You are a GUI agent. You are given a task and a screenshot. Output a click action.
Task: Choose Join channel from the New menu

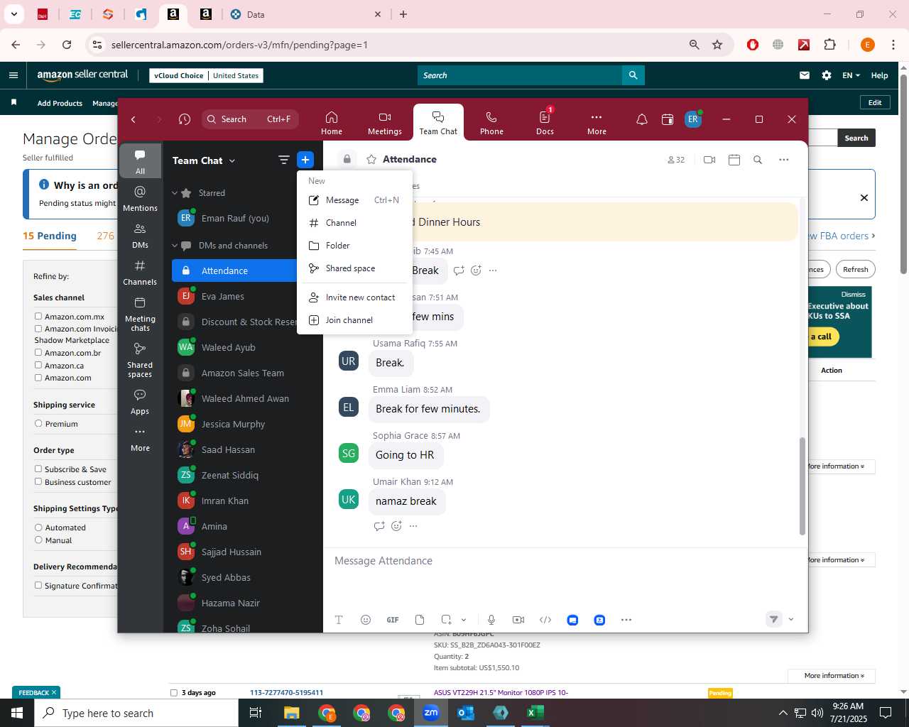[x=354, y=320]
